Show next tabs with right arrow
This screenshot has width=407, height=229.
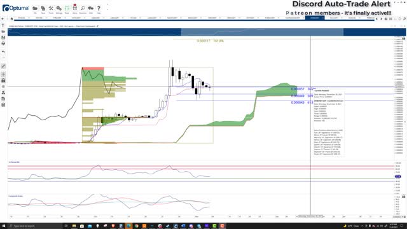(382, 18)
